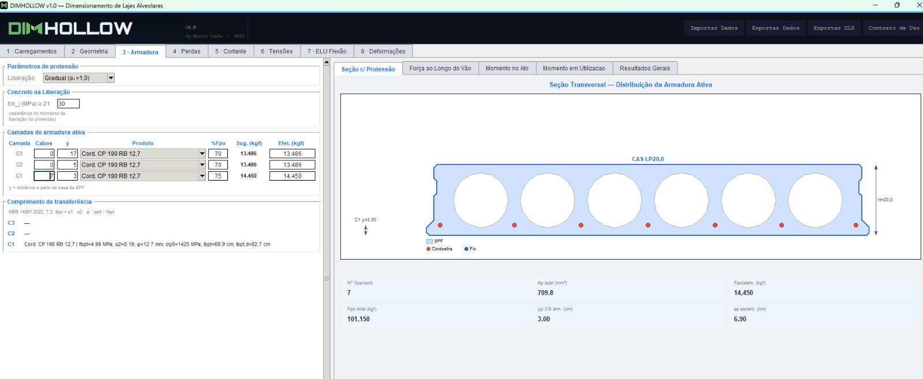
Task: Click the Fpo/elem. value 14,450
Action: [x=743, y=293]
